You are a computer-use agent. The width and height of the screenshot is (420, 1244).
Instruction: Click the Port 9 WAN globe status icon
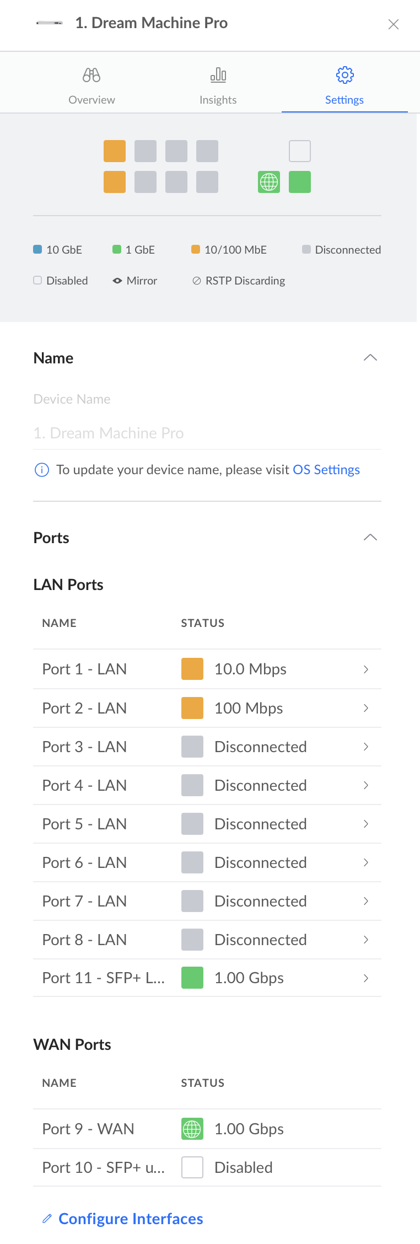(192, 1129)
